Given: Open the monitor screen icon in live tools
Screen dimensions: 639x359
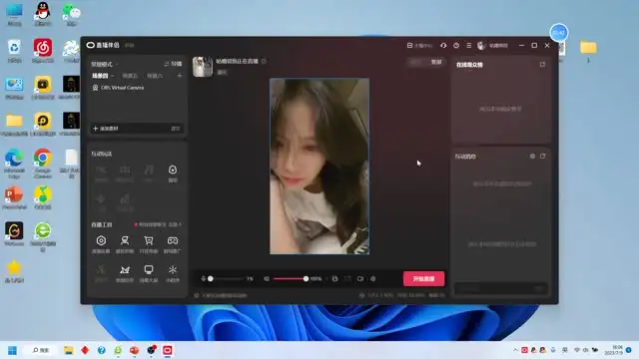Looking at the screenshot, I should [149, 273].
